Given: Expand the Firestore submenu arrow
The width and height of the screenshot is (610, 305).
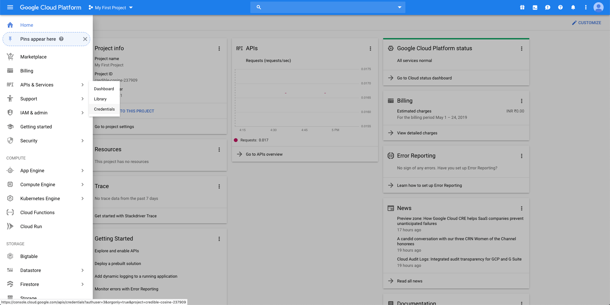Looking at the screenshot, I should point(83,284).
